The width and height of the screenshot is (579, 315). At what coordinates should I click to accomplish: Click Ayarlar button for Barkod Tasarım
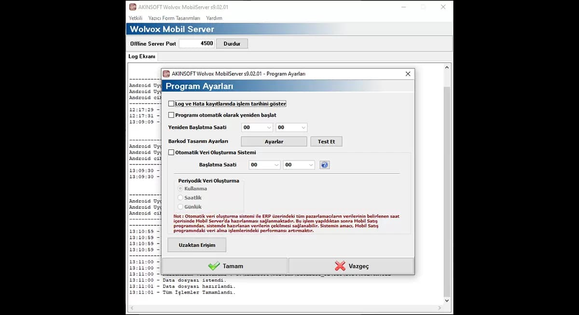(274, 141)
